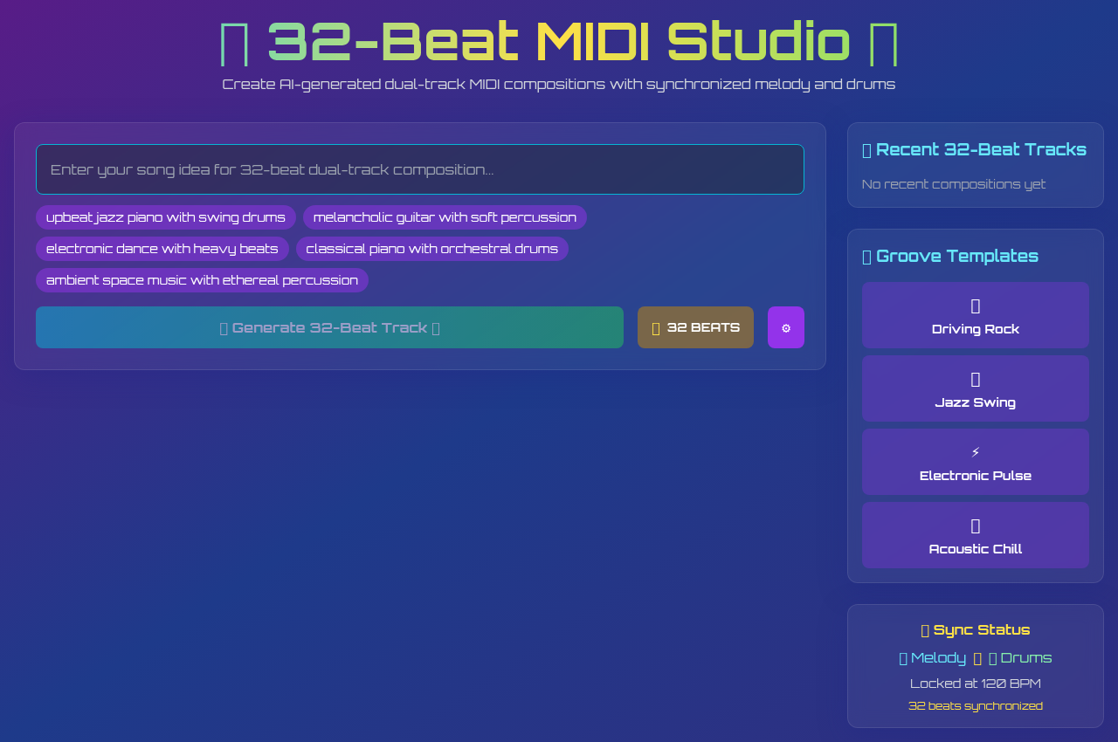The height and width of the screenshot is (742, 1118).
Task: Select the upbeat jazz piano prompt chip
Action: click(165, 216)
